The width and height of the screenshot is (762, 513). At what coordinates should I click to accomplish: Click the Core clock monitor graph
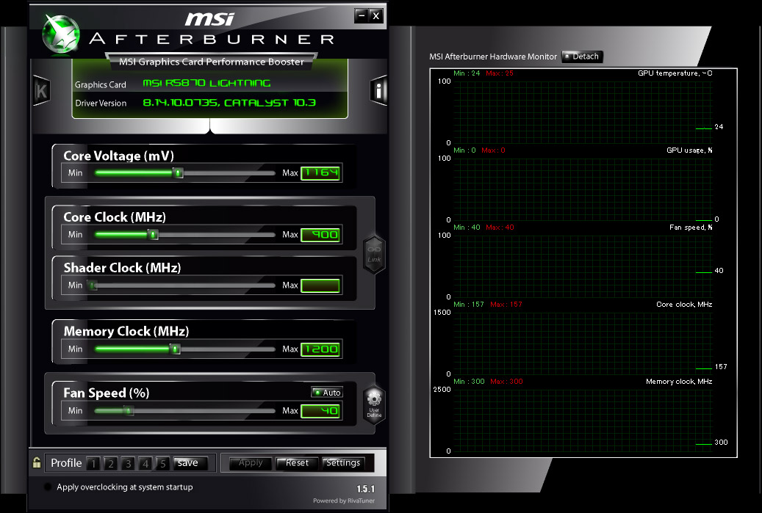[582, 343]
